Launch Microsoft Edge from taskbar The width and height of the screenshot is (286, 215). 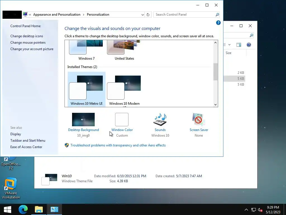(23, 209)
